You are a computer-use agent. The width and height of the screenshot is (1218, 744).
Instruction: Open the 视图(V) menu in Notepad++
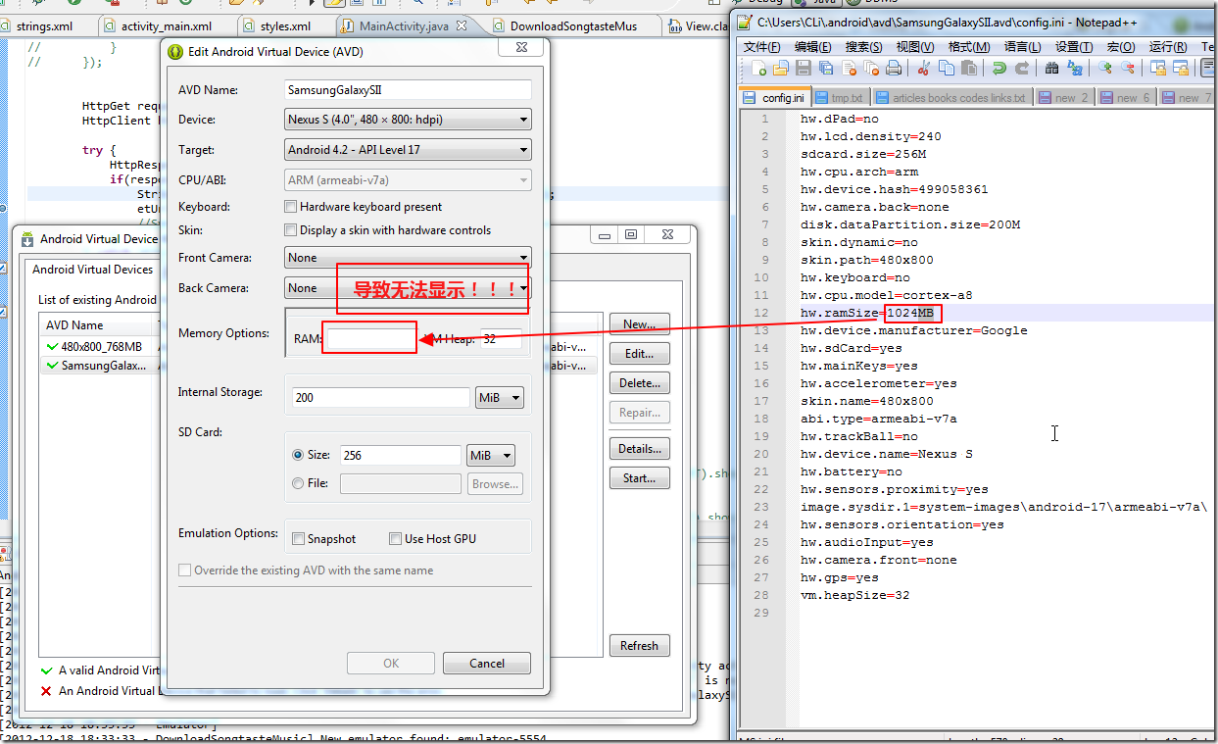[x=915, y=47]
